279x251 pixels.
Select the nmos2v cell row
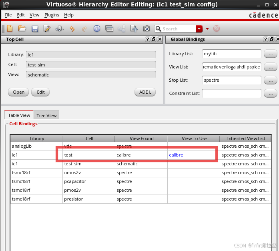pos(88,173)
